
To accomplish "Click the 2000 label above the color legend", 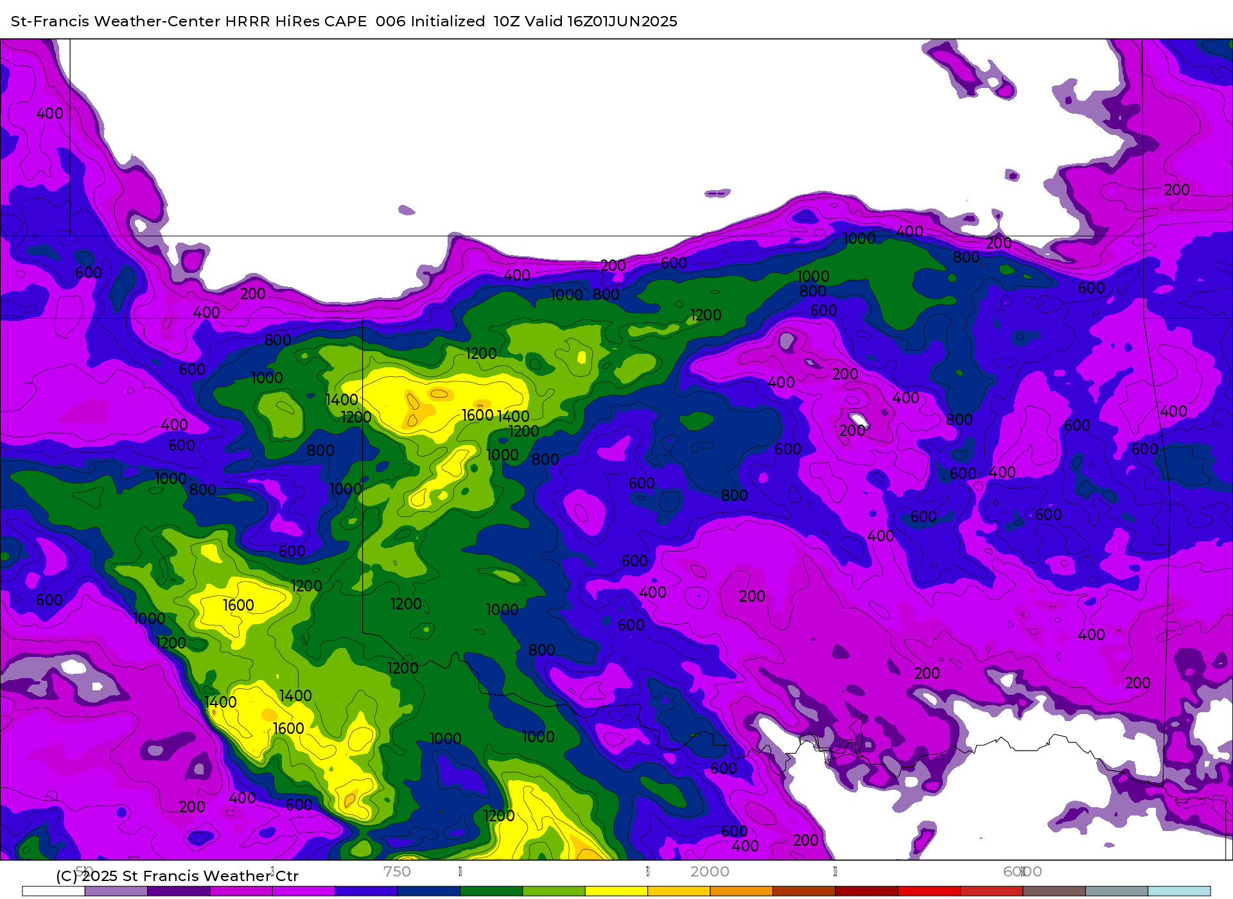I will click(710, 871).
